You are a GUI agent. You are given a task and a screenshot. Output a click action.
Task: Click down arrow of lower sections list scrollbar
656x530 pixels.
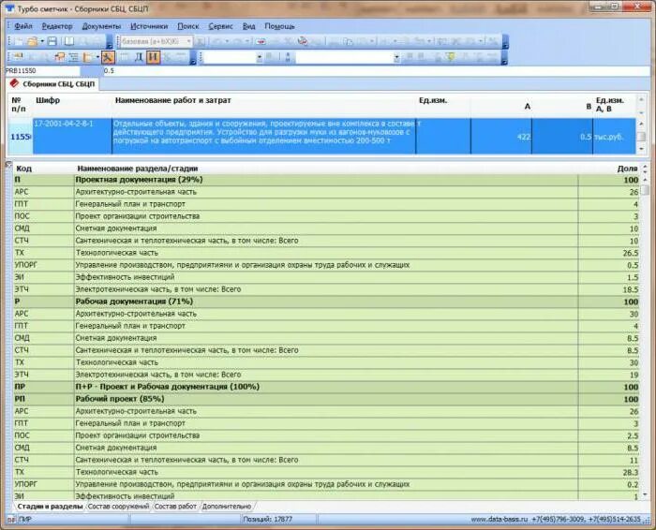[645, 494]
